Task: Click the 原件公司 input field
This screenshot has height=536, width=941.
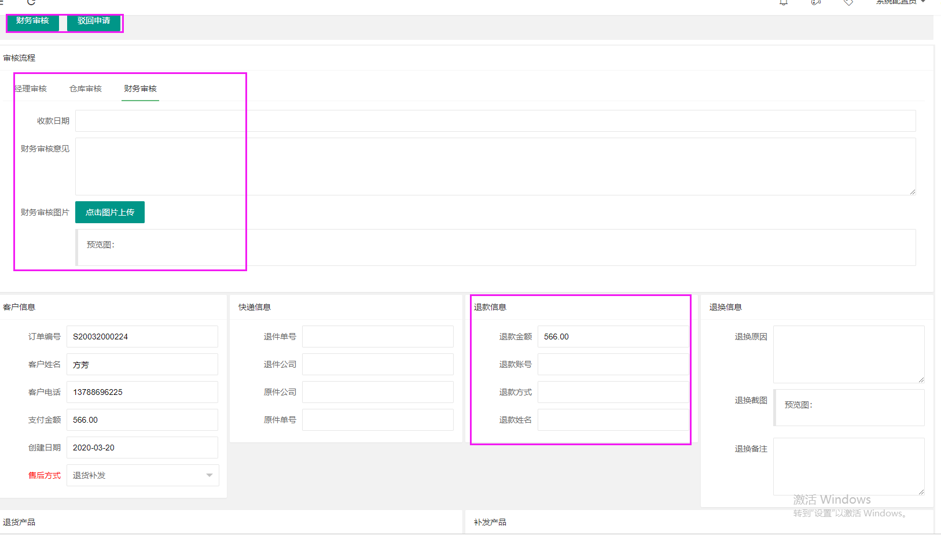Action: (378, 392)
